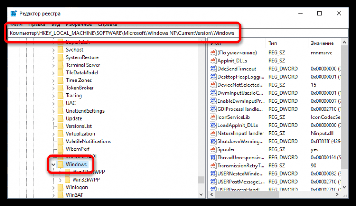This screenshot has height=206, width=356.
Task: Select the DeviceNotSelected... value
Action: [x=240, y=85]
